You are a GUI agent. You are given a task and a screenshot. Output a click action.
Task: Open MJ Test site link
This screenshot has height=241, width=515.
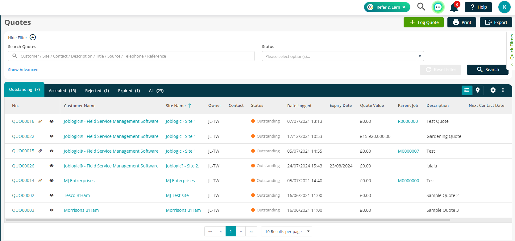[x=177, y=195]
